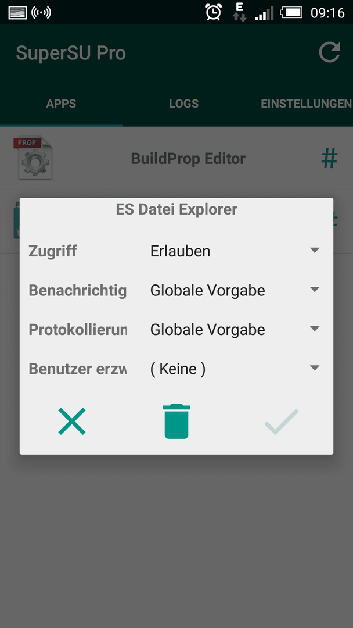
Task: Tap the BuildProp Editor list entry text
Action: [188, 159]
